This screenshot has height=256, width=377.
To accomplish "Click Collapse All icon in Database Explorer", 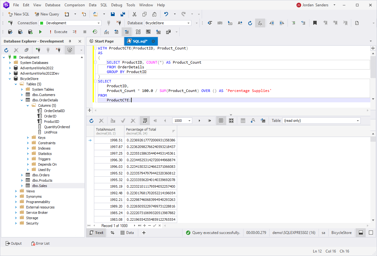I will pyautogui.click(x=26, y=50).
